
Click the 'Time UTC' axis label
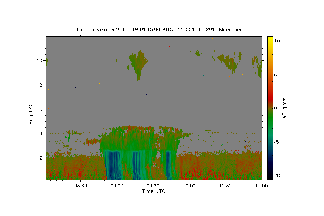tap(154, 191)
